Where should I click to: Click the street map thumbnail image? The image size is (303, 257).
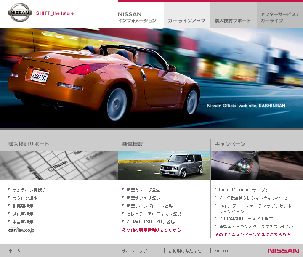coord(59,165)
